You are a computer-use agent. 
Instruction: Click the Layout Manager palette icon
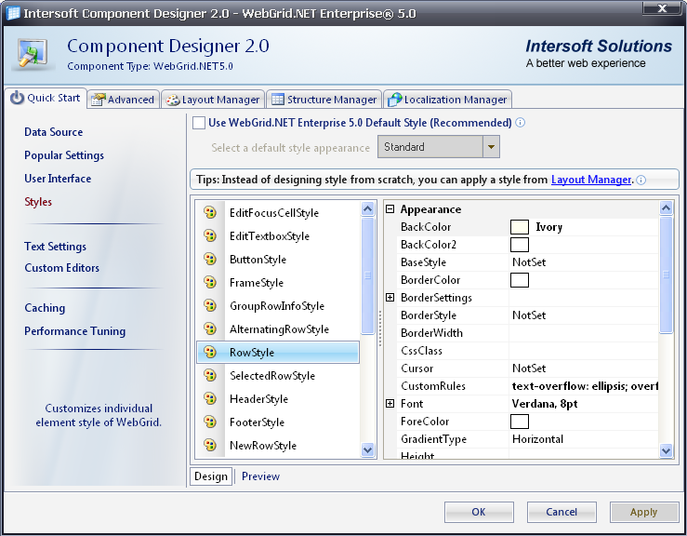coord(173,100)
